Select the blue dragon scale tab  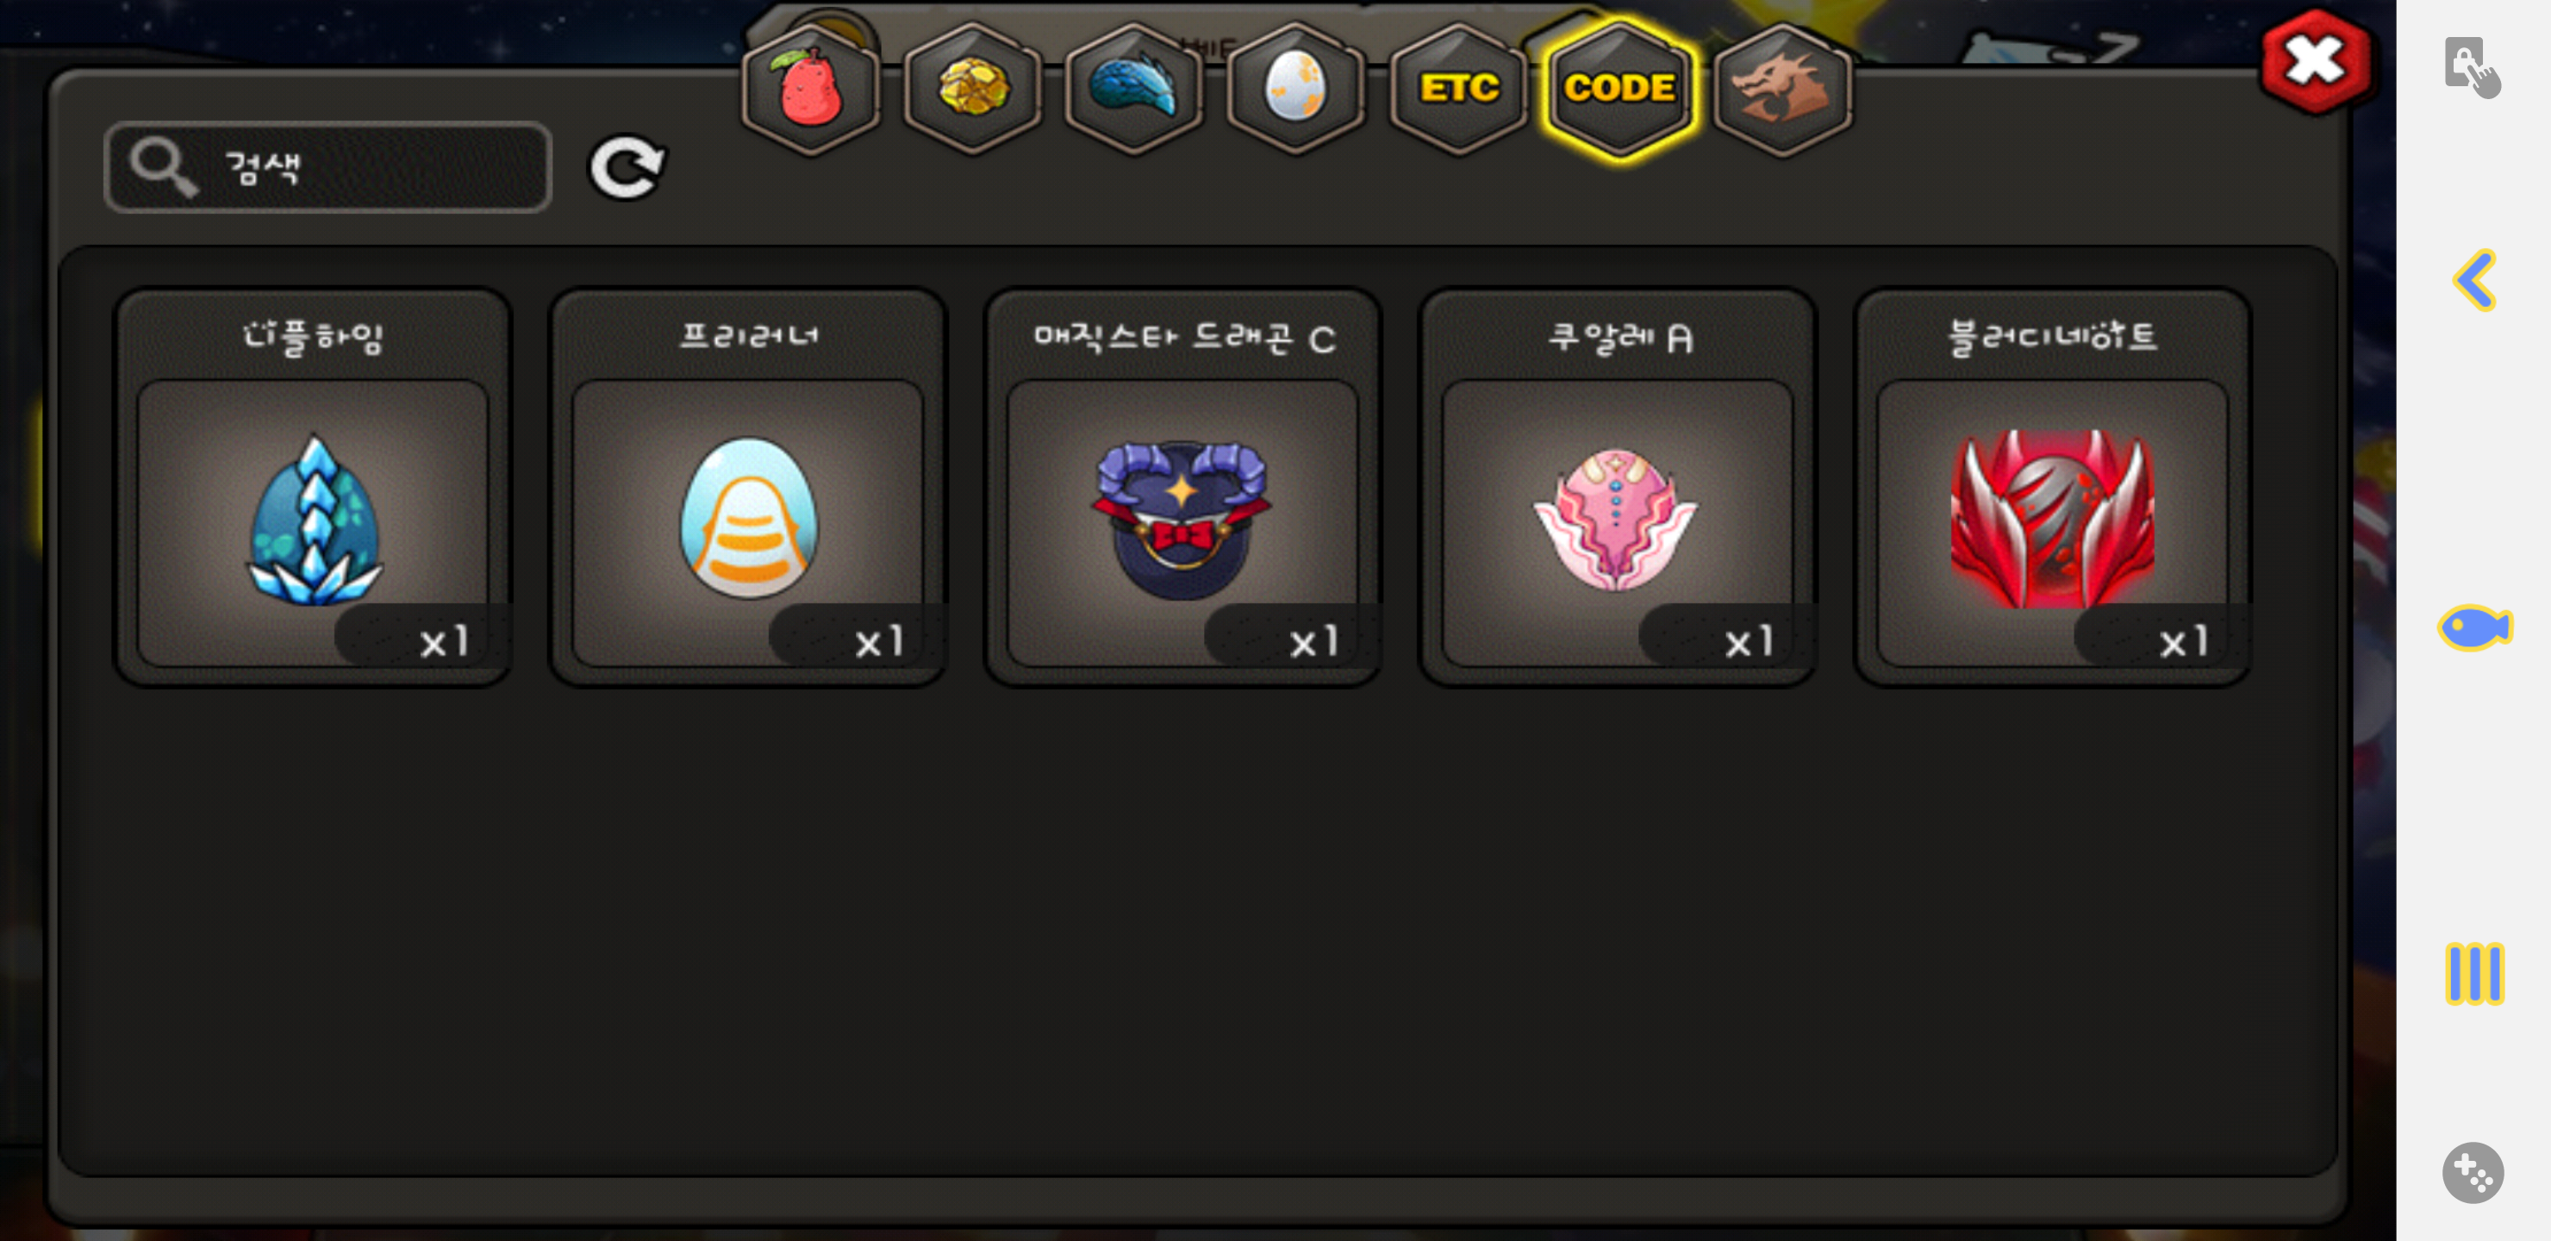[x=1134, y=88]
